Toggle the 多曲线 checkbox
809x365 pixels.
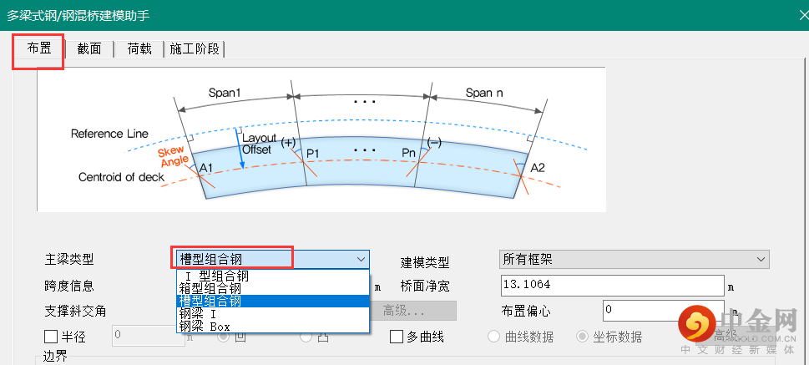397,337
